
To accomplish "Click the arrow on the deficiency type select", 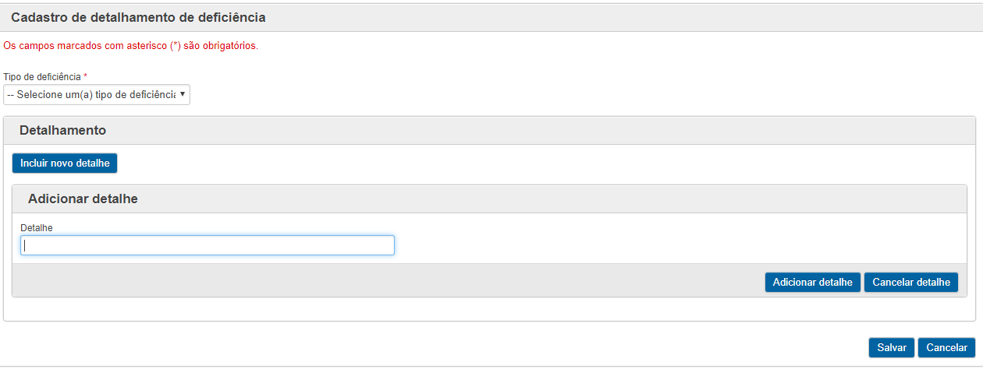I will (183, 94).
